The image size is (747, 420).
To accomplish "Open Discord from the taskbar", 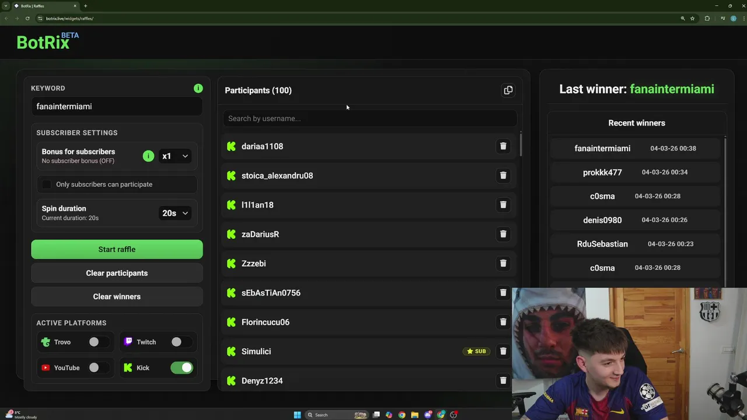I will 428,415.
